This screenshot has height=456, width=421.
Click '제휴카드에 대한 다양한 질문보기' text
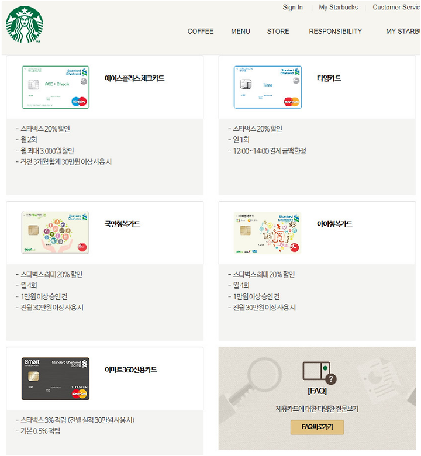(317, 409)
